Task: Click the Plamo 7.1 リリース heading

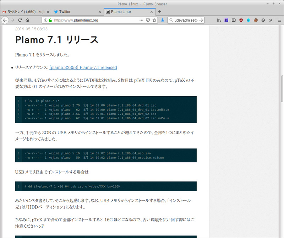Action: (57, 40)
